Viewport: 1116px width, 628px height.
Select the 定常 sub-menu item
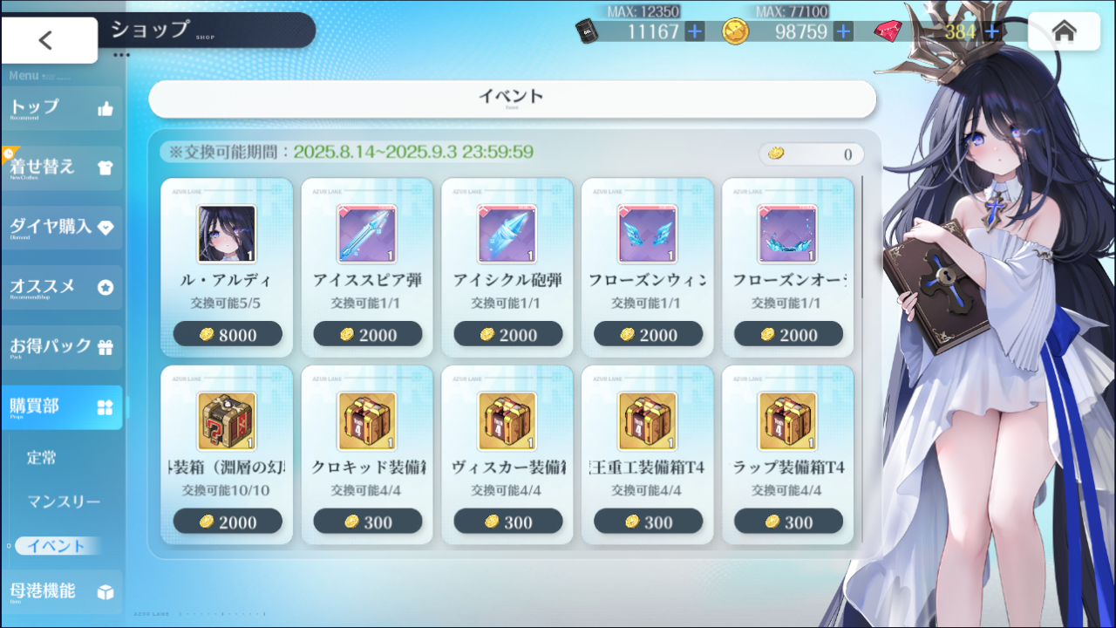click(42, 457)
